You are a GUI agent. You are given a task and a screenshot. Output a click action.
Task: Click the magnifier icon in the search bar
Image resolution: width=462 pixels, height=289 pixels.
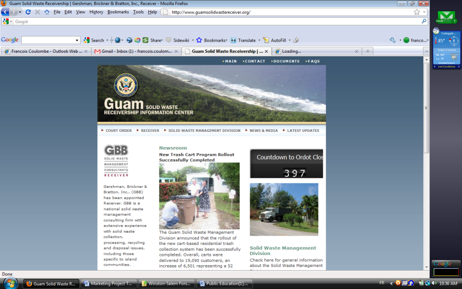pyautogui.click(x=424, y=21)
